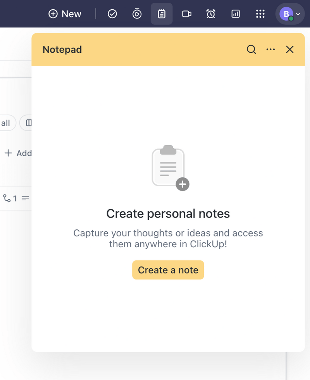Image resolution: width=310 pixels, height=380 pixels.
Task: Open Dashboards from the toolbar
Action: click(x=236, y=14)
